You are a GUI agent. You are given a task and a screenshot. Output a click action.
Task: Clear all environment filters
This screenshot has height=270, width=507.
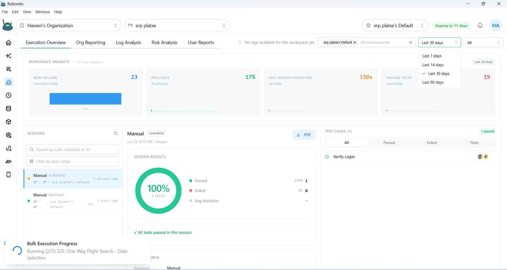click(x=410, y=42)
